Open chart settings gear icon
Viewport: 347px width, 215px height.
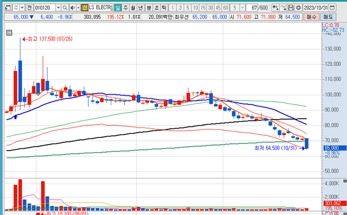[298, 8]
